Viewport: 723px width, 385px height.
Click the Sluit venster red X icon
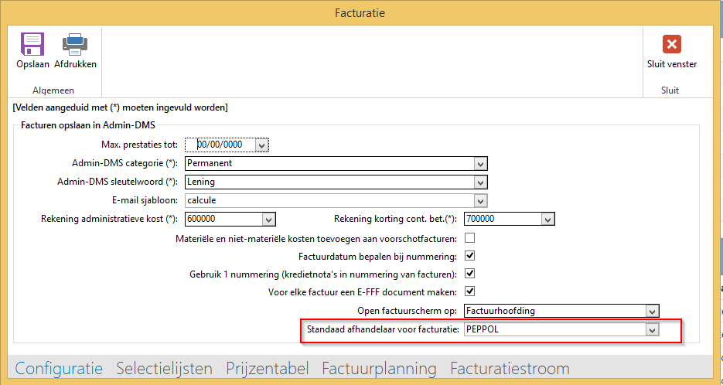[671, 44]
